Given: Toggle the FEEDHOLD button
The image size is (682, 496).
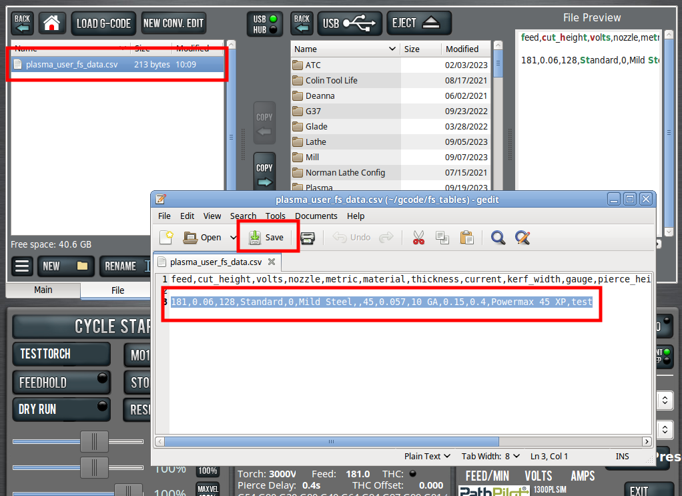Looking at the screenshot, I should pyautogui.click(x=61, y=383).
